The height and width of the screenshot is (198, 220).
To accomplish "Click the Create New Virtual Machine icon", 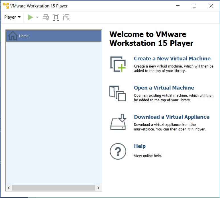I will (118, 64).
